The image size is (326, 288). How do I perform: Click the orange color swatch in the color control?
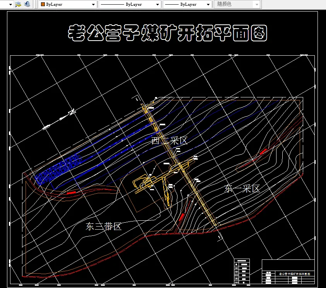(43, 4)
